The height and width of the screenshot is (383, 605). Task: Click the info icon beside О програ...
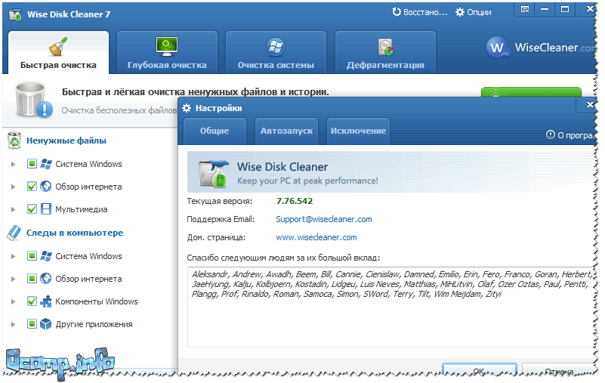(550, 134)
